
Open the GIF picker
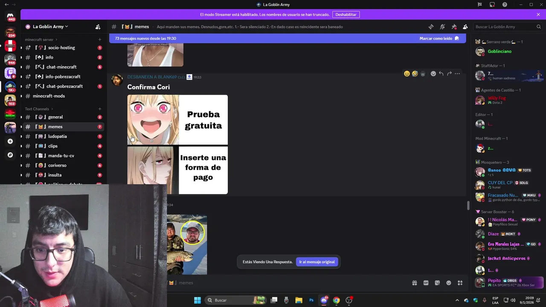tap(426, 283)
